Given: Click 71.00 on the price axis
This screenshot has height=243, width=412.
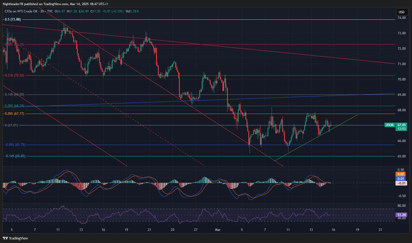Looking at the screenshot, I should (401, 64).
